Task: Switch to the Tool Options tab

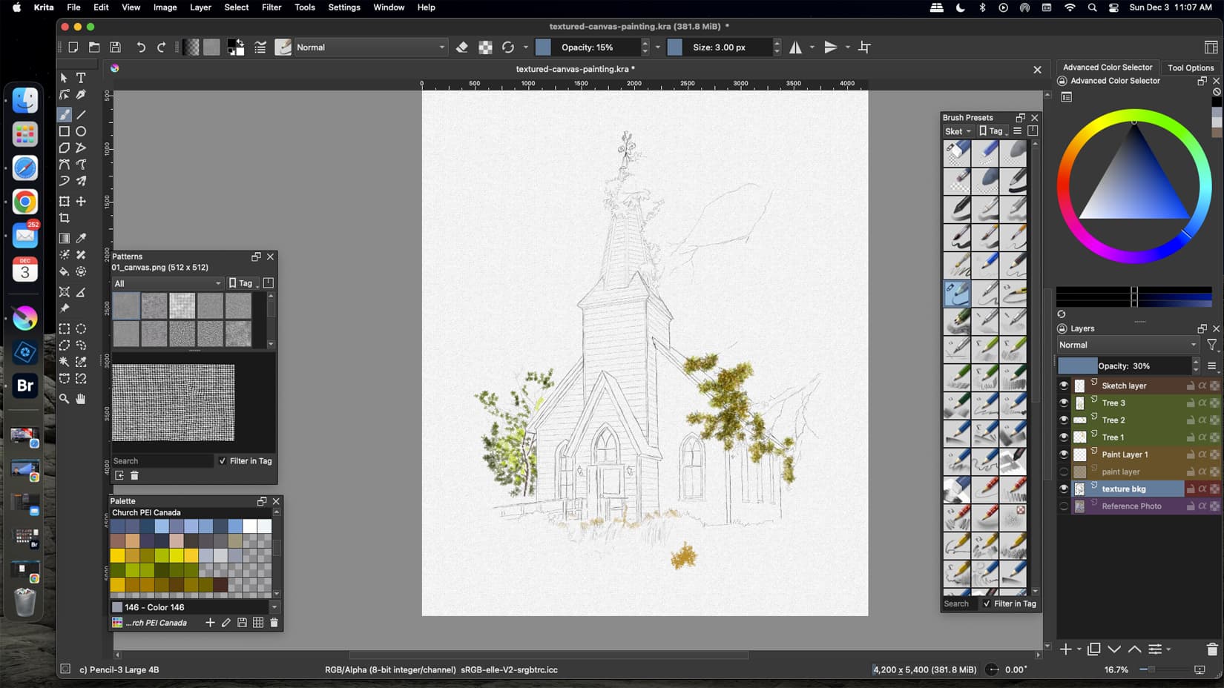Action: click(x=1190, y=67)
